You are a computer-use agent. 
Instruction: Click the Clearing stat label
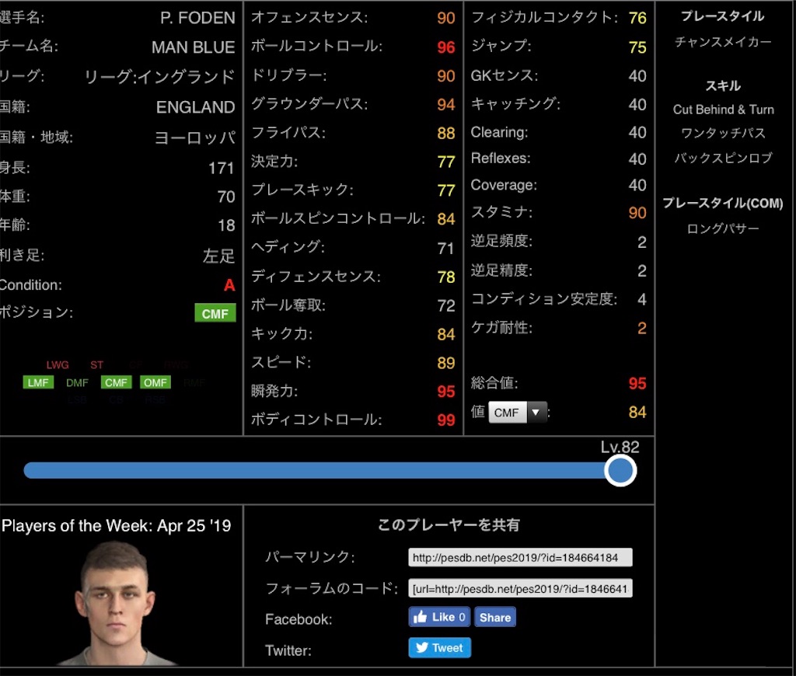point(500,132)
